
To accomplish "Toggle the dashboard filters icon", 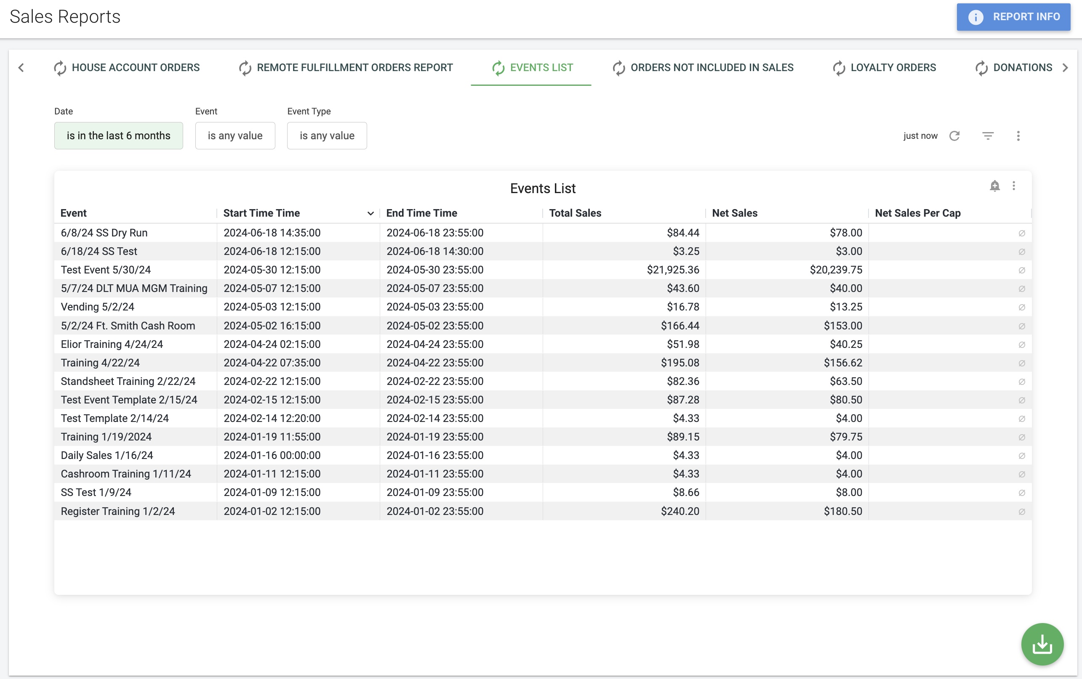I will tap(988, 135).
